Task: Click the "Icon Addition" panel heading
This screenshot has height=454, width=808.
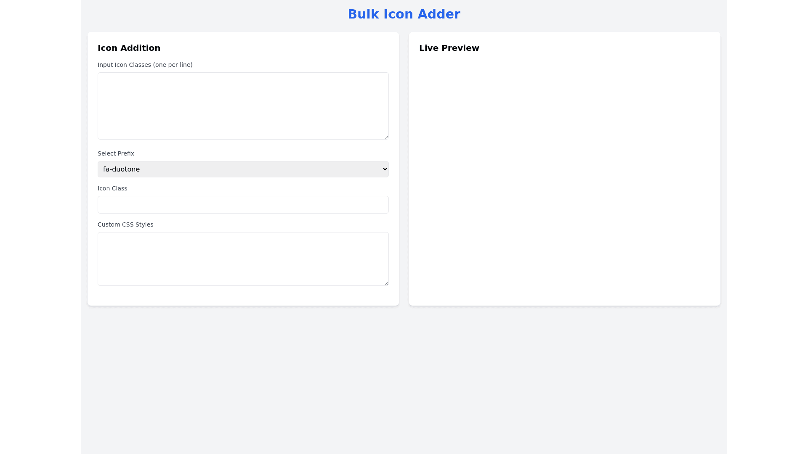Action: [129, 48]
